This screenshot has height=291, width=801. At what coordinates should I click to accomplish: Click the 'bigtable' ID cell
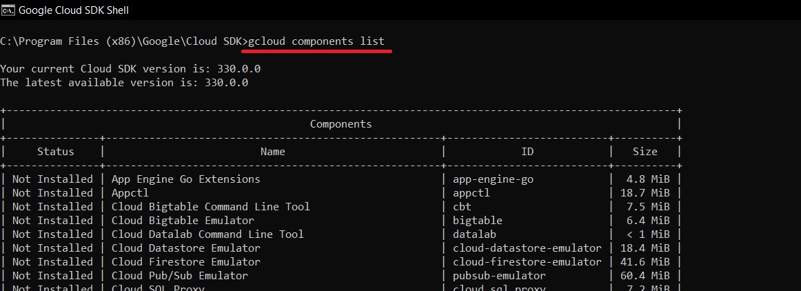pyautogui.click(x=478, y=221)
